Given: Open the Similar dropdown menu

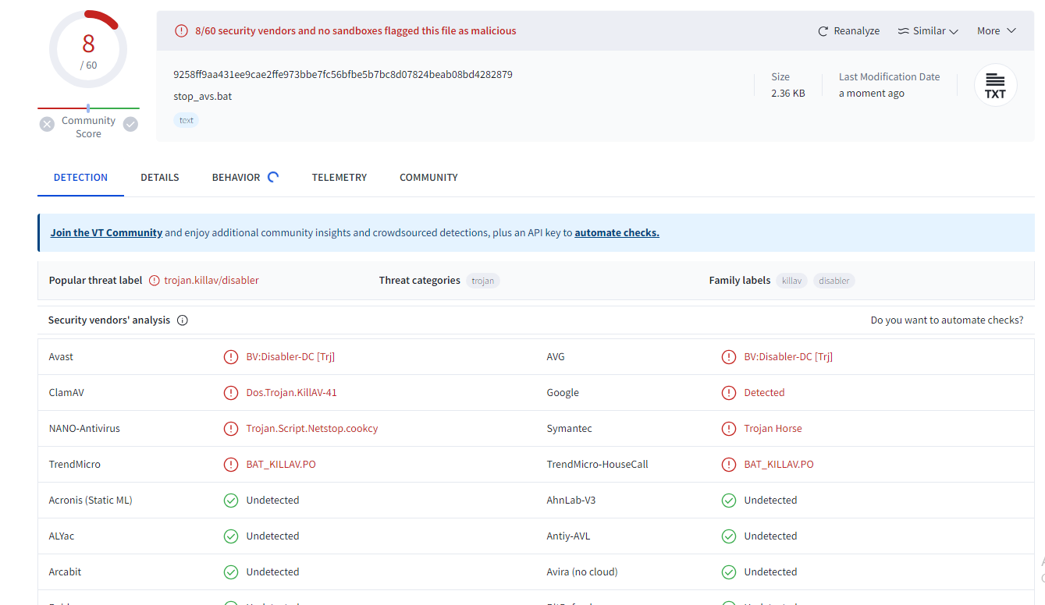Looking at the screenshot, I should [927, 31].
